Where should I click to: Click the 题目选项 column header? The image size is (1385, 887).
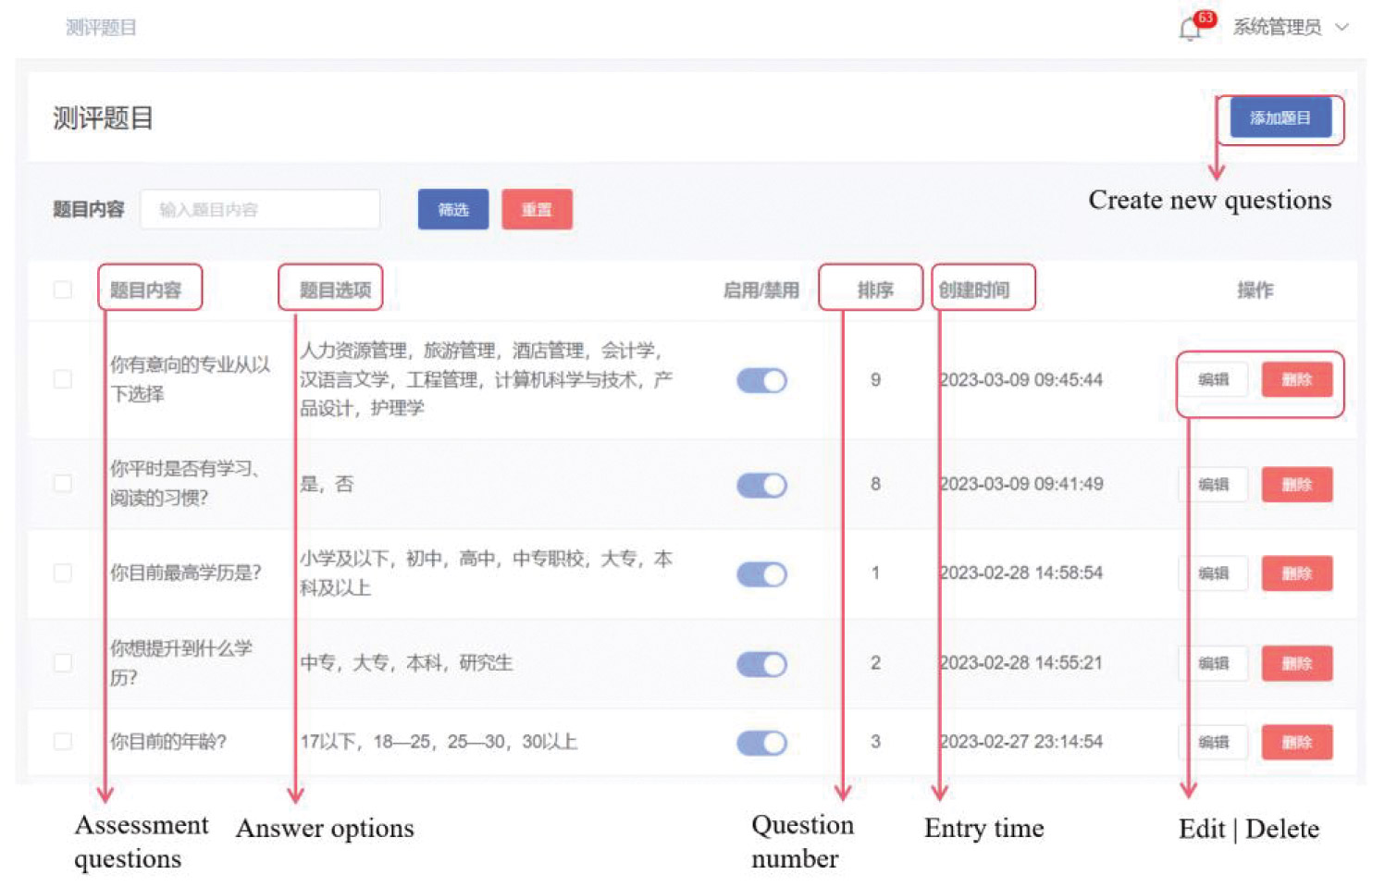click(335, 290)
